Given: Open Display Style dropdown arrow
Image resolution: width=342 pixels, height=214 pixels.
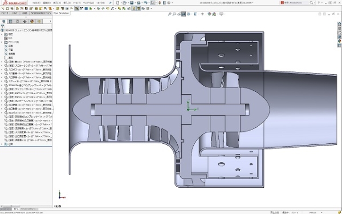Looking at the screenshot, I should click(x=199, y=14).
